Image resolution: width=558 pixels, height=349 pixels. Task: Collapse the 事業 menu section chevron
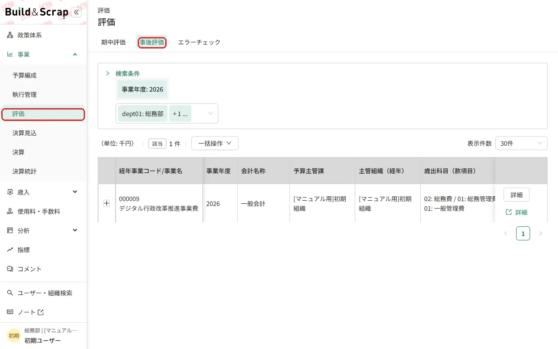pyautogui.click(x=75, y=55)
